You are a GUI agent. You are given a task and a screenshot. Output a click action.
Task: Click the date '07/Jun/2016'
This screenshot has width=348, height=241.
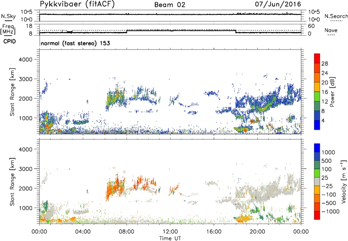(278, 4)
